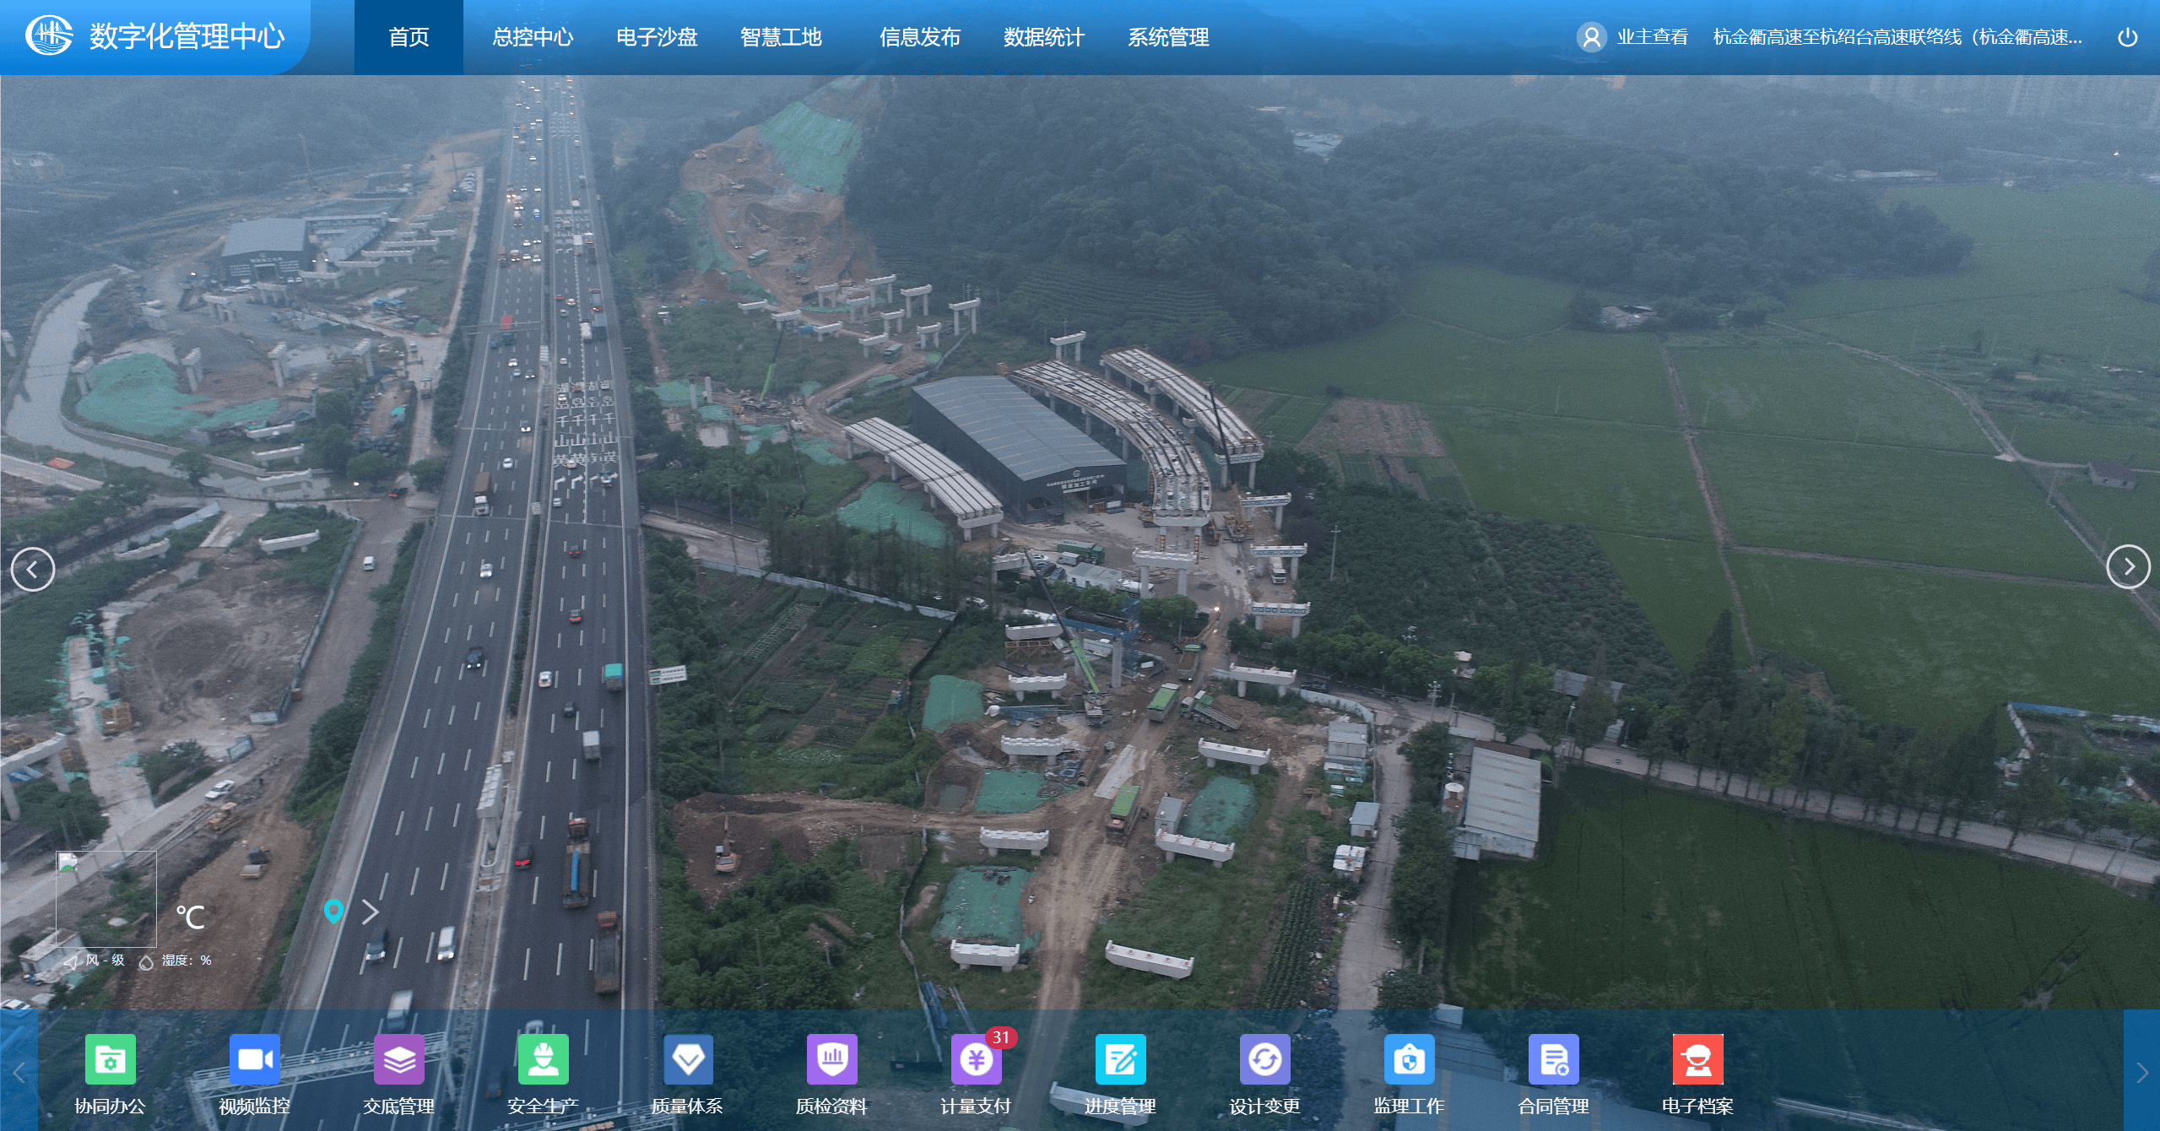Switch to the 电子沙盘 tab
Image resolution: width=2160 pixels, height=1131 pixels.
click(658, 37)
